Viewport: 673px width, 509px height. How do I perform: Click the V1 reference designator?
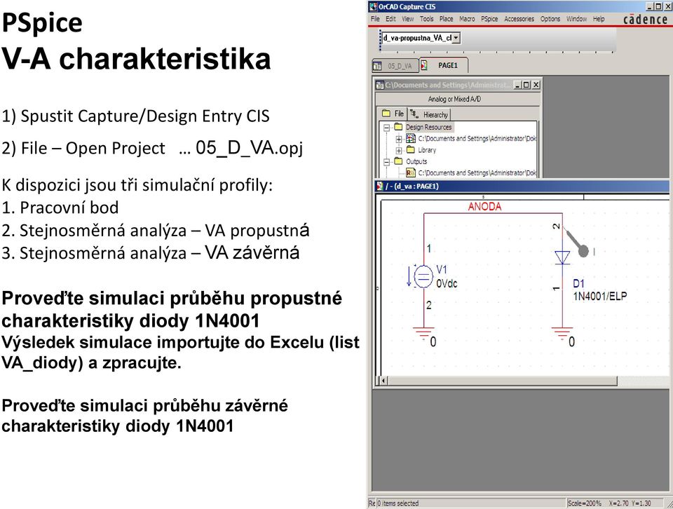tap(442, 269)
